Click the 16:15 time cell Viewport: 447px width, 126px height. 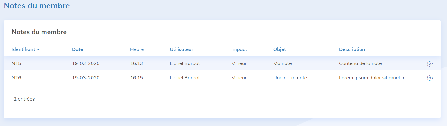pos(136,78)
